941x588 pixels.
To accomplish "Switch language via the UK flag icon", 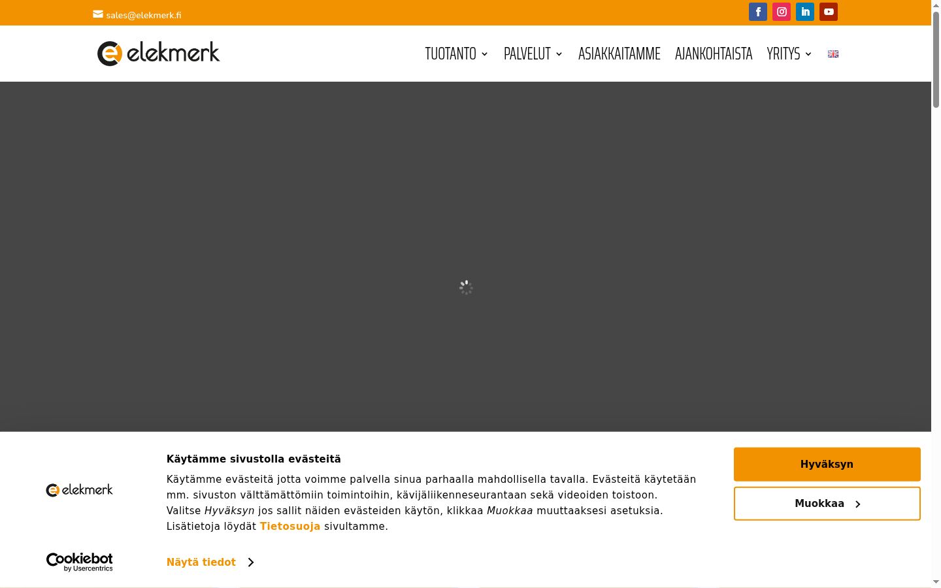I will coord(833,54).
